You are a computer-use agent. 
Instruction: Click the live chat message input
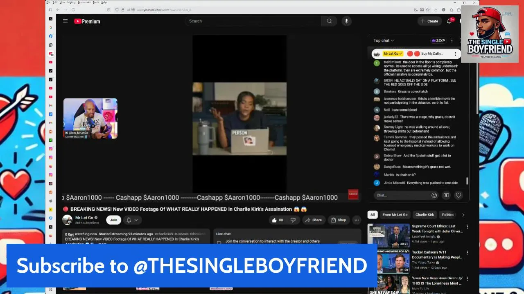click(x=402, y=195)
